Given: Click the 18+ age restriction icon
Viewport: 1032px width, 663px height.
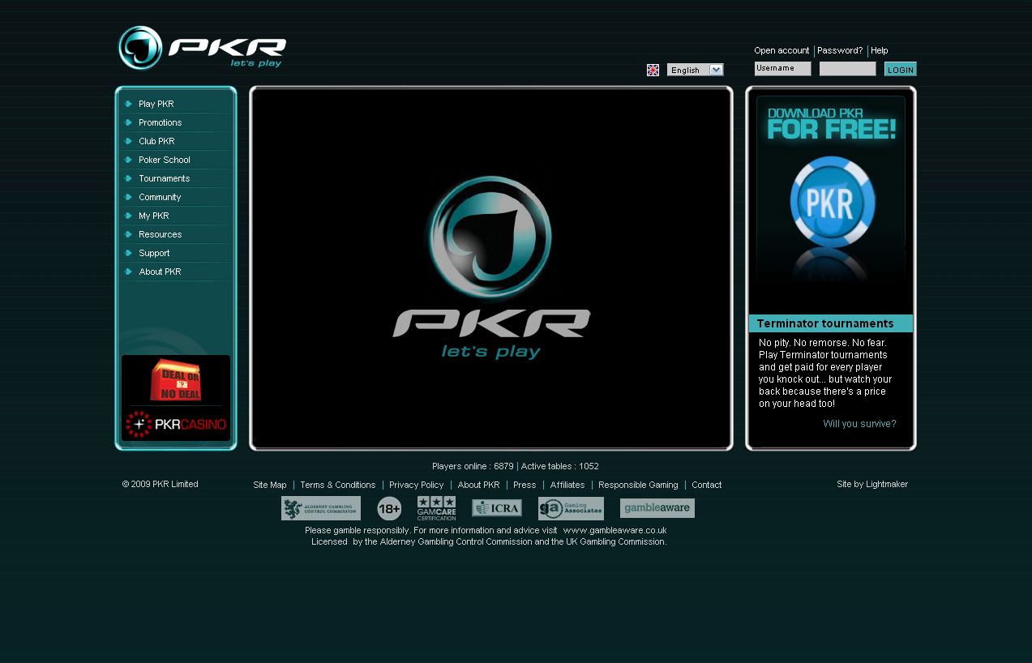Looking at the screenshot, I should coord(389,508).
